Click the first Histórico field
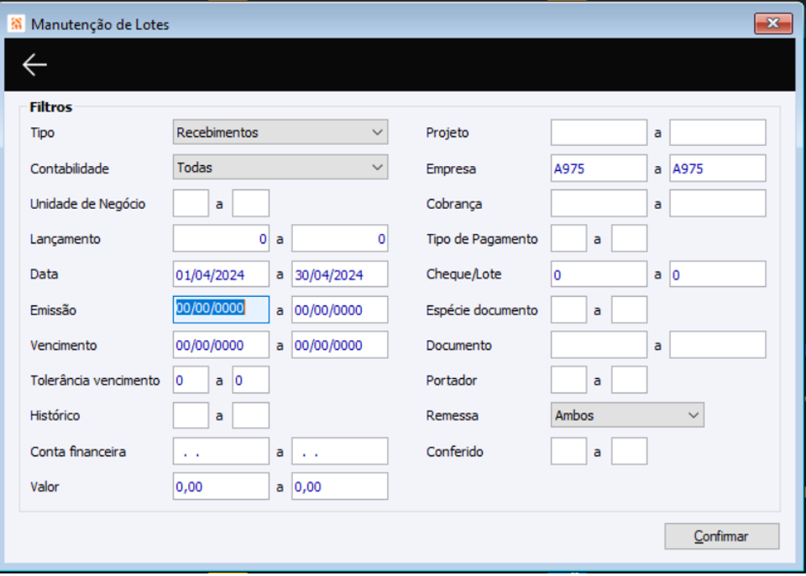The image size is (806, 576). pyautogui.click(x=191, y=415)
